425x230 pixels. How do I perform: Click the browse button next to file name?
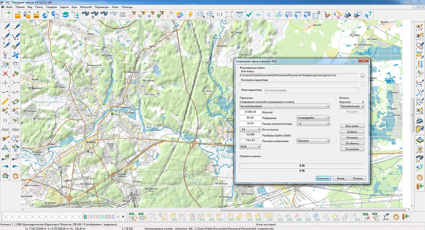point(362,76)
